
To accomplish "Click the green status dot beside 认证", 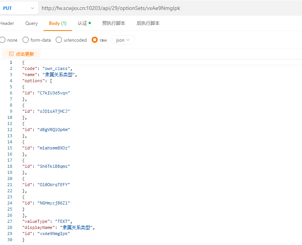I will 90,23.
